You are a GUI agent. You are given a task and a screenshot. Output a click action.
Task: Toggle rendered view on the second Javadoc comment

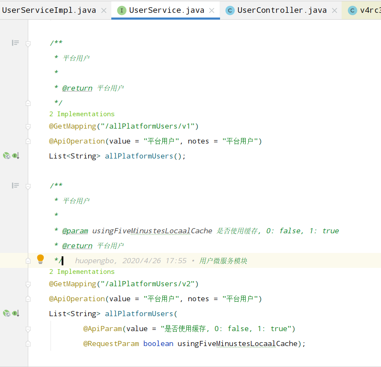(x=15, y=185)
